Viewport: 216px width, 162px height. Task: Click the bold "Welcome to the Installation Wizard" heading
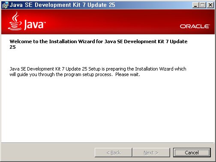pos(99,44)
